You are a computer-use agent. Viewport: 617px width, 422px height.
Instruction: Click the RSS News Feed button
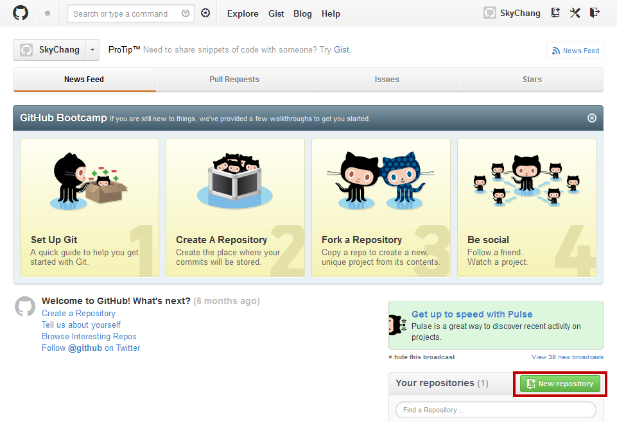[575, 50]
